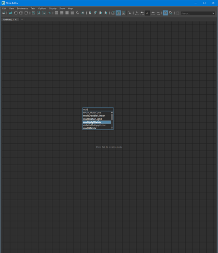
Task: Switch to the Untitled_1 tab
Action: point(8,20)
